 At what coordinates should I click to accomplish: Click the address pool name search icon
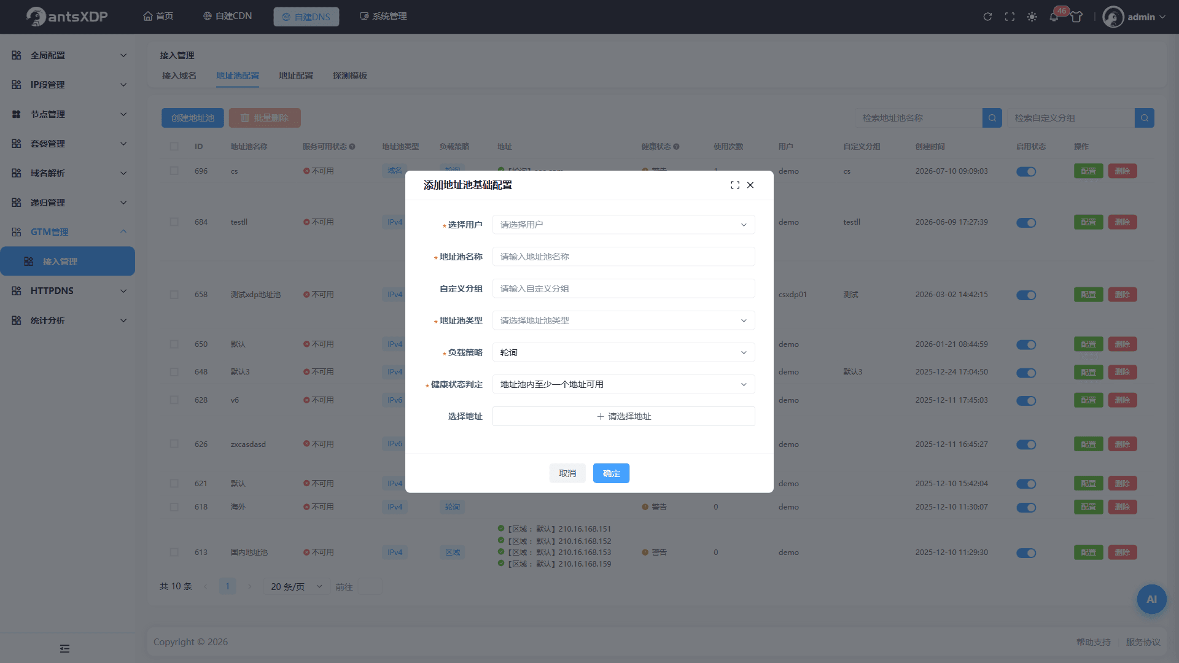[x=992, y=118]
